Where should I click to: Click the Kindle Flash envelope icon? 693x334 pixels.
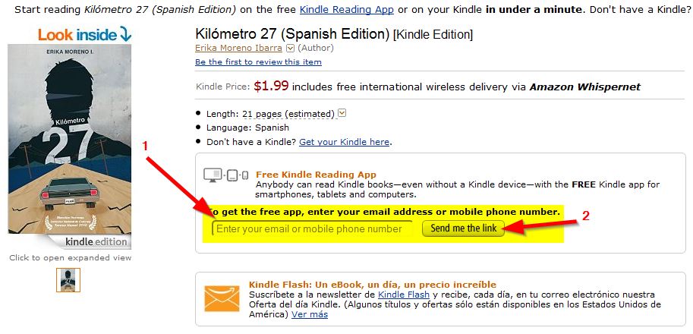click(222, 298)
